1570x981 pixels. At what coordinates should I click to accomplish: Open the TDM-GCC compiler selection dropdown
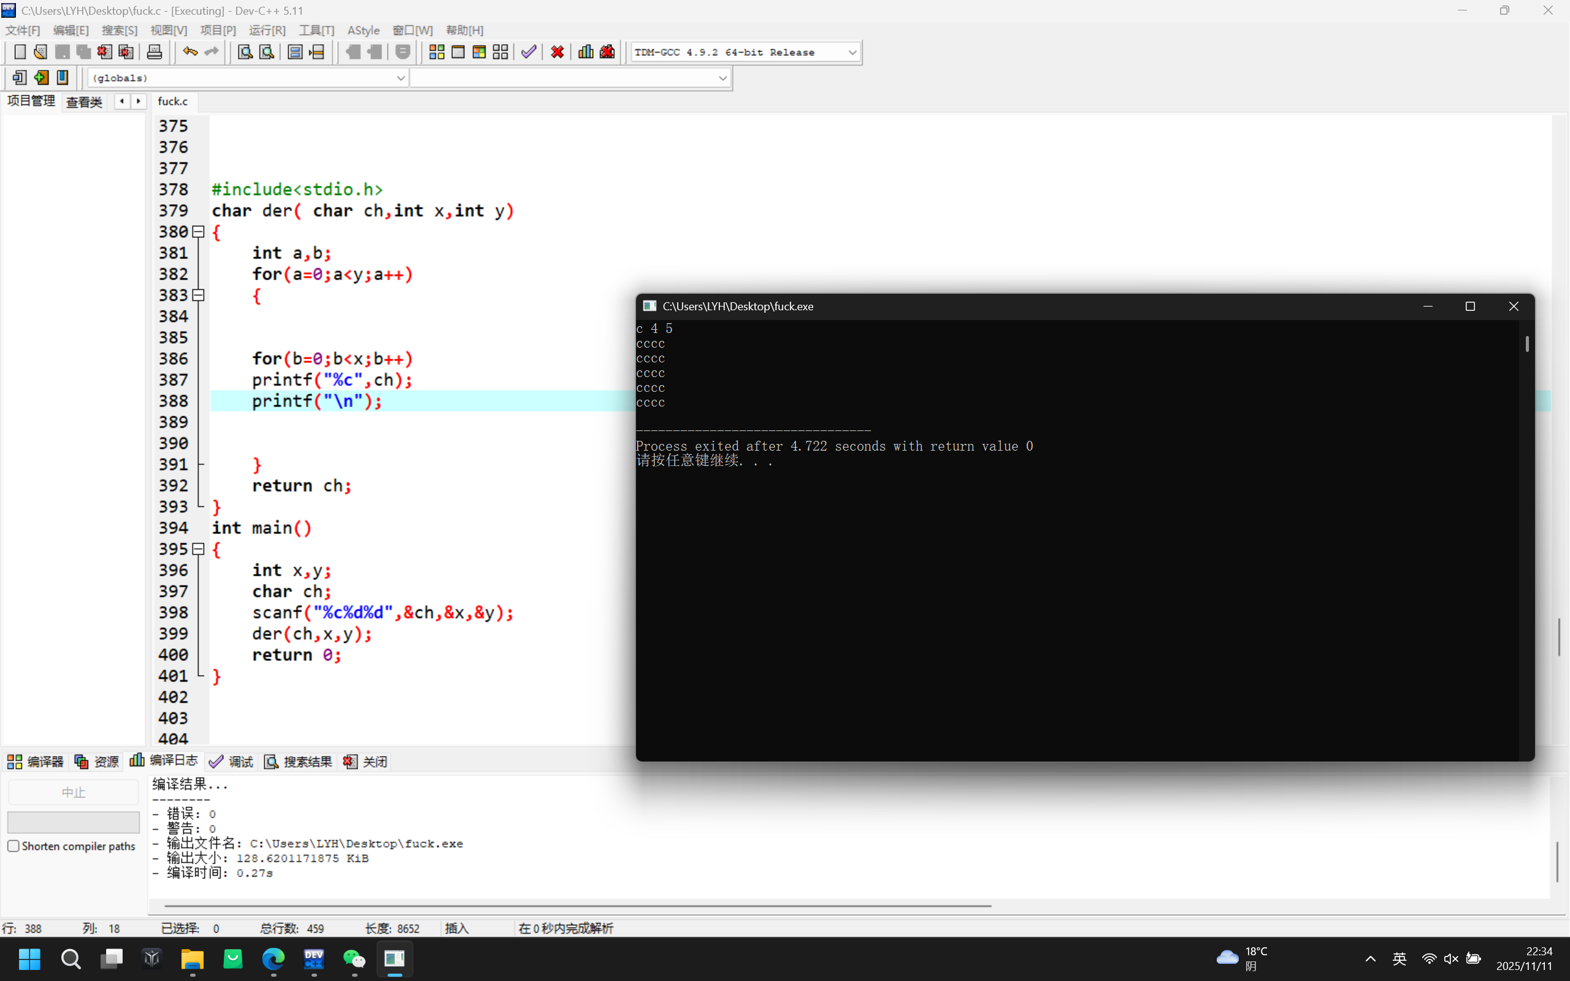[x=852, y=53]
